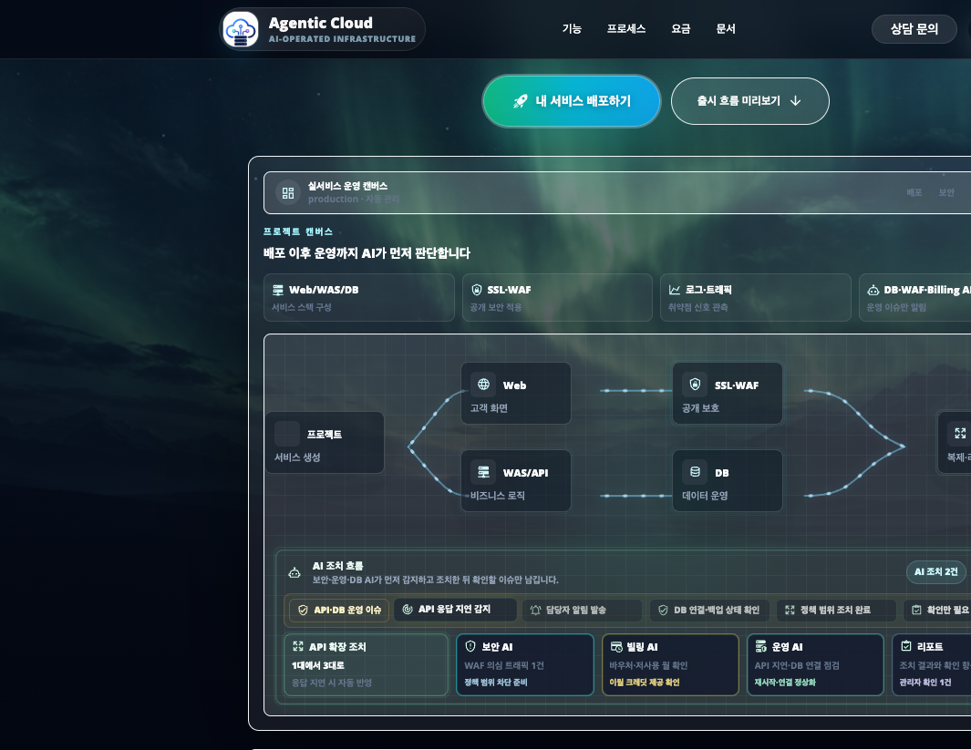Open the 기능 menu item
The width and height of the screenshot is (971, 750).
pyautogui.click(x=572, y=29)
